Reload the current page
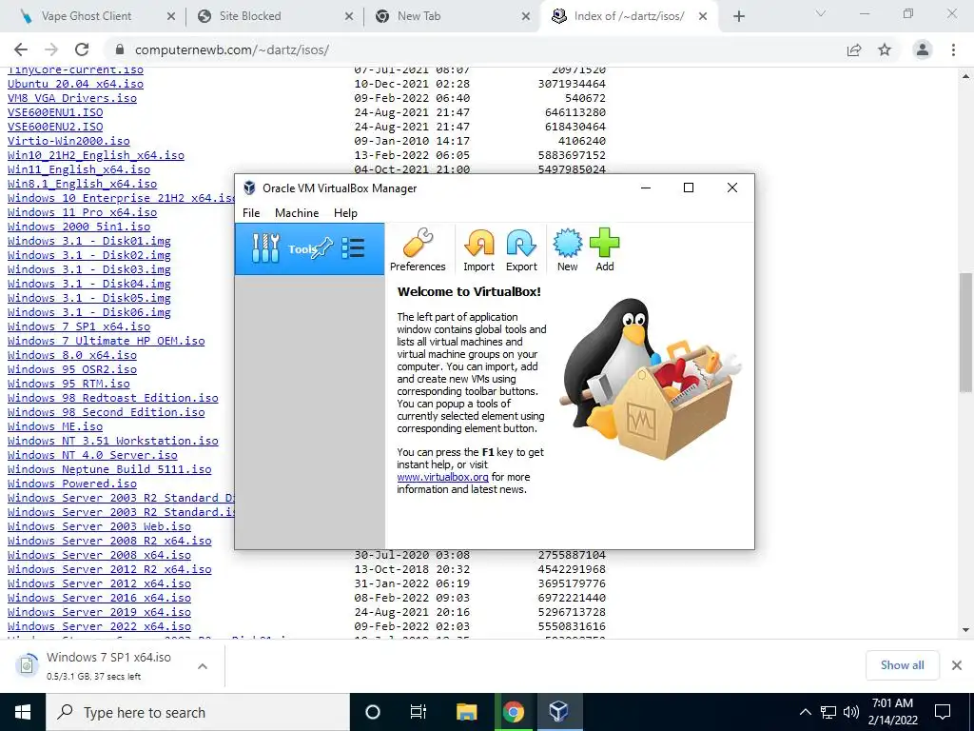 pyautogui.click(x=82, y=49)
